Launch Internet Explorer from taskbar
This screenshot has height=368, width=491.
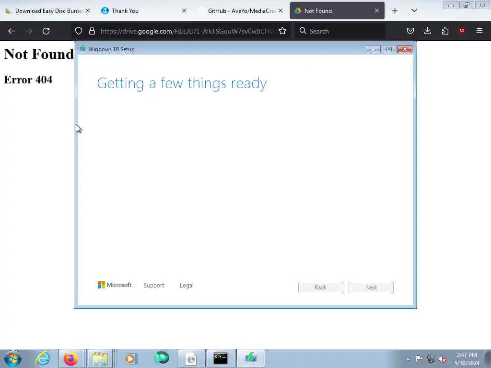[43, 358]
